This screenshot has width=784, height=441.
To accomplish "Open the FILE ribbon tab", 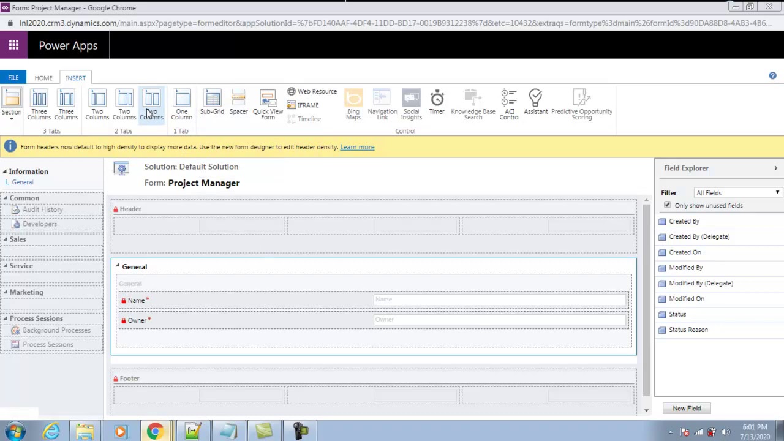I will [13, 78].
